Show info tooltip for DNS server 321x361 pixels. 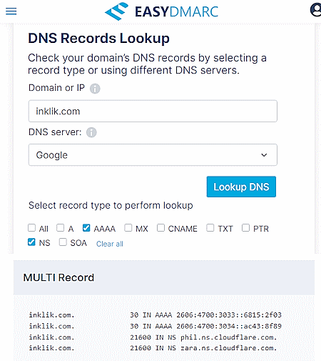(91, 132)
